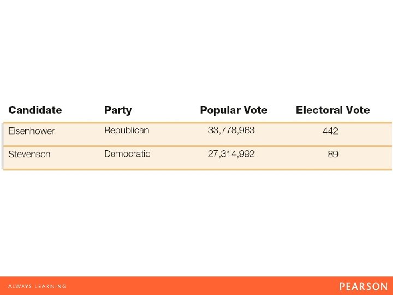Select the 33,778,963 popular vote value
Screen dimensions: 393x295
(231, 130)
